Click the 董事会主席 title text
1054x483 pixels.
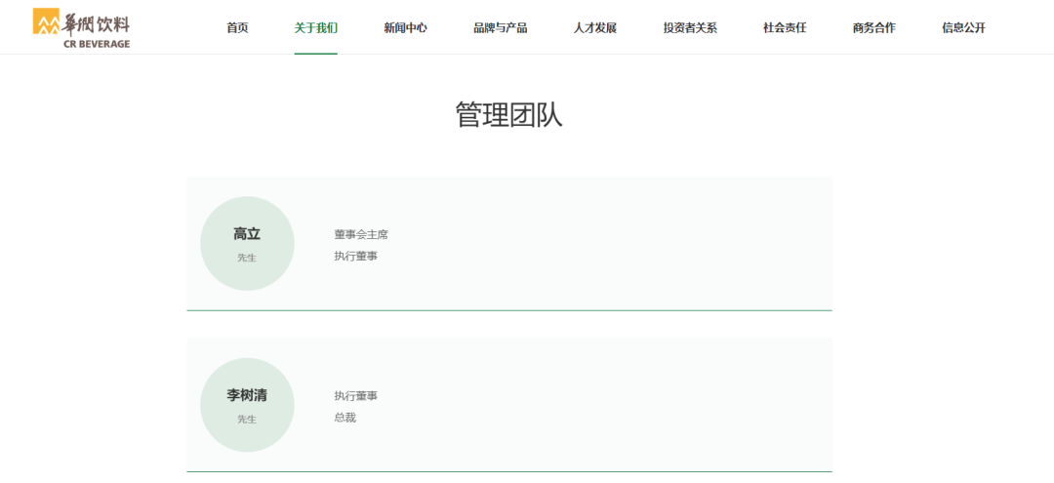[x=361, y=234]
